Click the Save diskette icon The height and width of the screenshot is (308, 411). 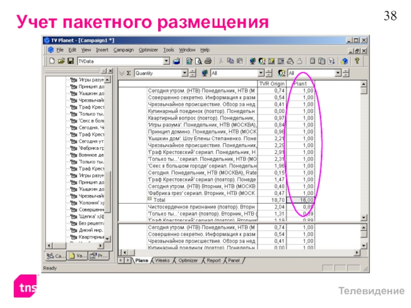[x=71, y=61]
